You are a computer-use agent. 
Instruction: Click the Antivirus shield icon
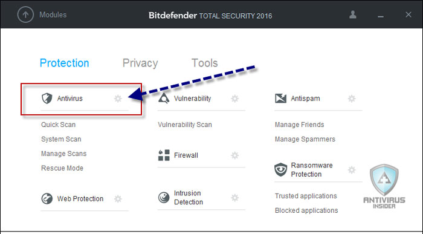coord(47,99)
